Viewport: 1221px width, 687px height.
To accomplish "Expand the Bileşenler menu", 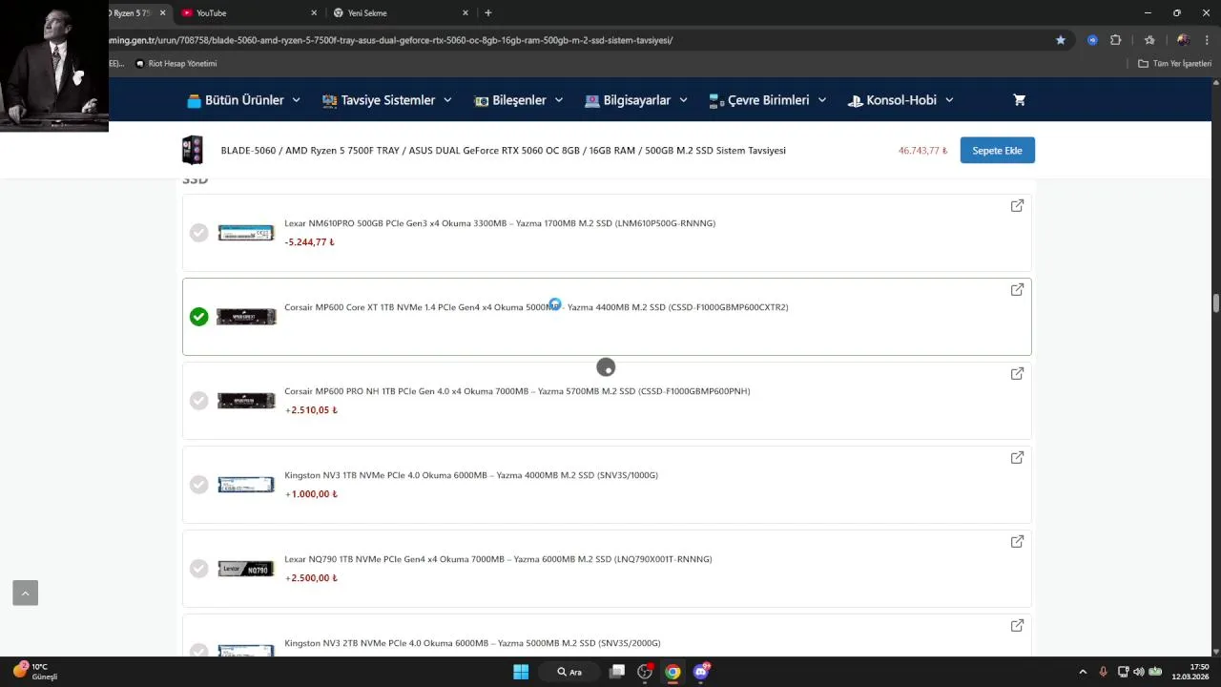I will click(x=518, y=100).
